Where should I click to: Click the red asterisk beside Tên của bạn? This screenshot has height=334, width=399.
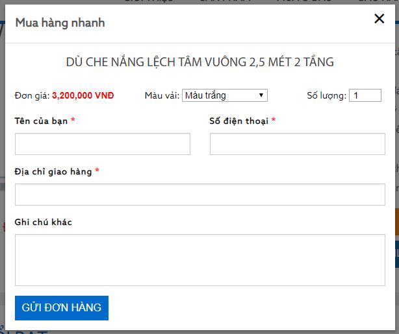[x=73, y=121]
